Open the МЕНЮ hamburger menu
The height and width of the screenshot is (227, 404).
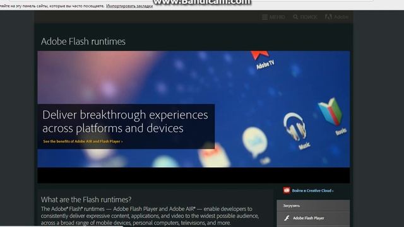[x=273, y=17]
